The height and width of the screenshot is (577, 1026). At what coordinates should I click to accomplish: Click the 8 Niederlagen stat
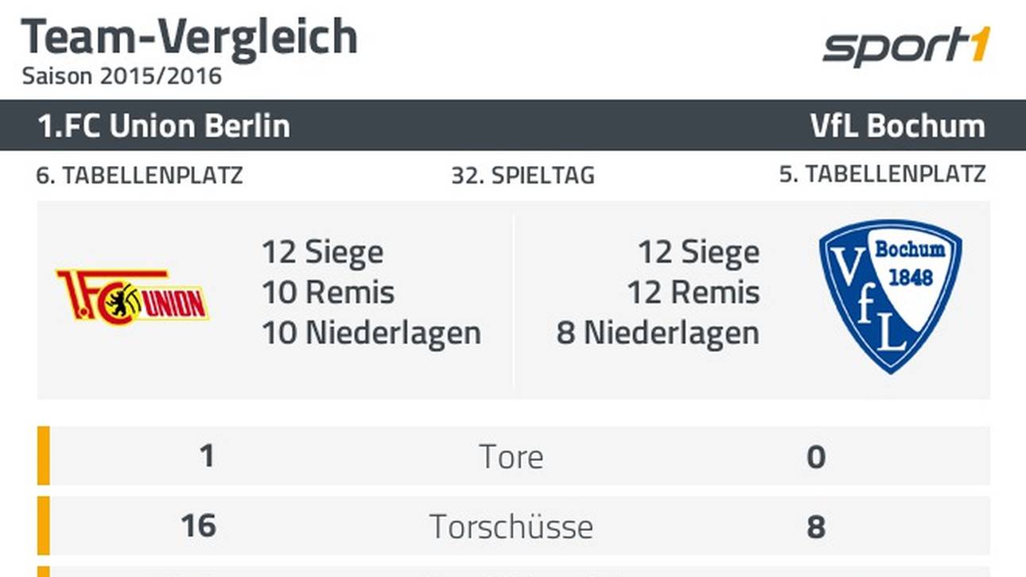[x=658, y=332]
